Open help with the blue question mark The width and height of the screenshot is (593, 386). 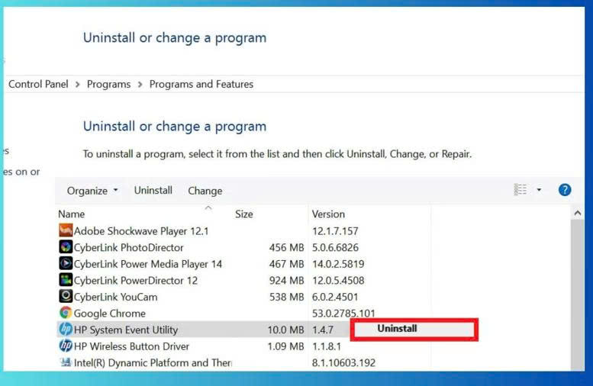(x=565, y=190)
